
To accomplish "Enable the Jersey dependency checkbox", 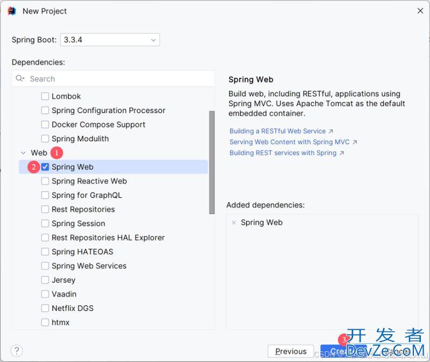I will [x=45, y=280].
